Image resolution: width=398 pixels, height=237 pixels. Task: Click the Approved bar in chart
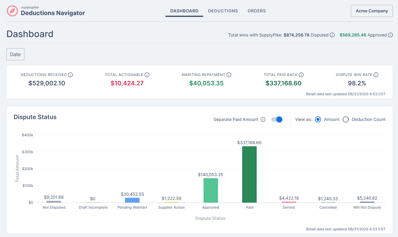[211, 190]
